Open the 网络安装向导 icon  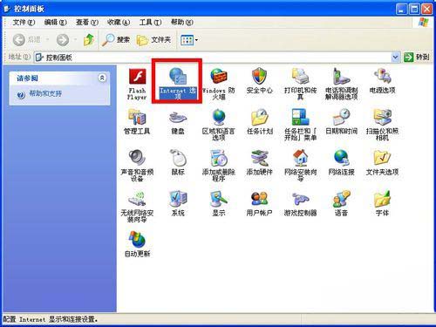300,159
